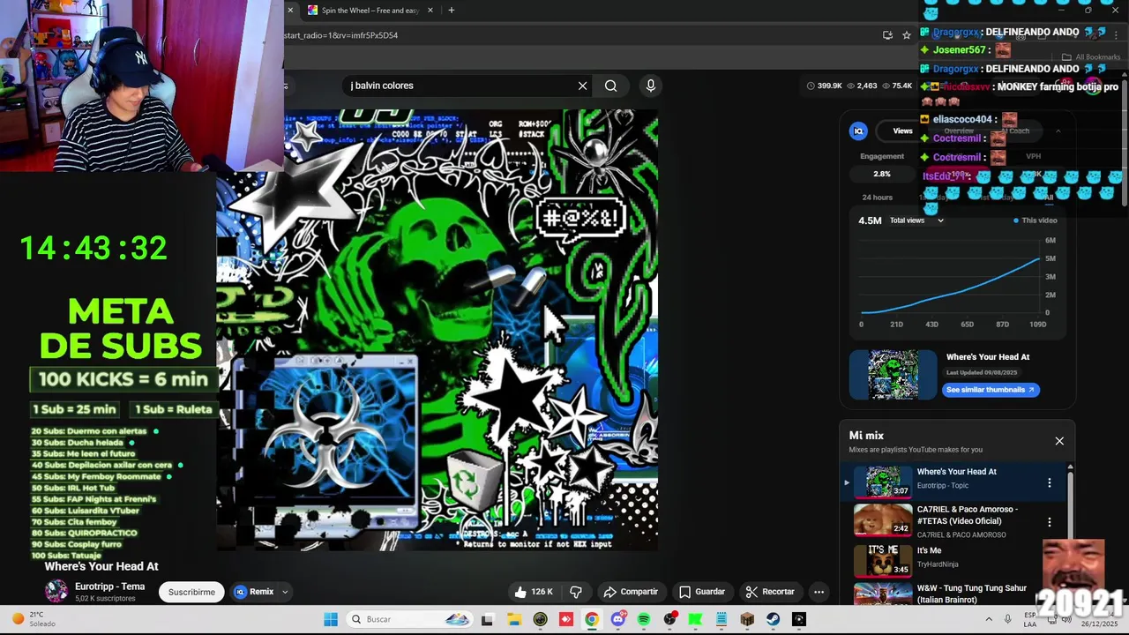
Task: Select the Views tab in vidIQ panel
Action: pos(902,131)
